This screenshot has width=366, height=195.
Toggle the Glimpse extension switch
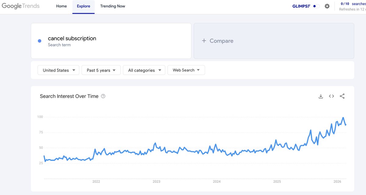pos(316,6)
